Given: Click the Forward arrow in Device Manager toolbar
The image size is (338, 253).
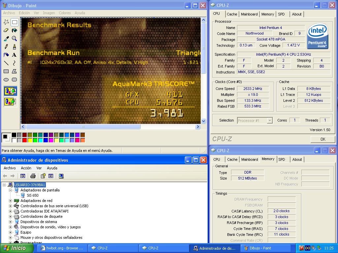Looking at the screenshot, I should [x=13, y=176].
